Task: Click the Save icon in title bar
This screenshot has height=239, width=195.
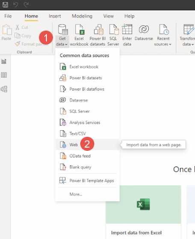Action: click(x=5, y=5)
